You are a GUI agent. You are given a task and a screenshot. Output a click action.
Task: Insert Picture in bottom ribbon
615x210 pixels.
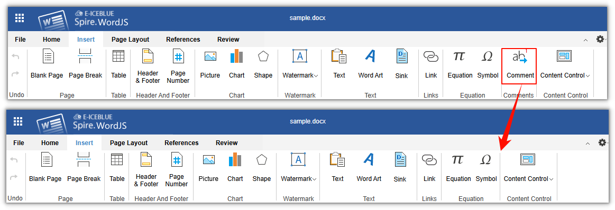pyautogui.click(x=209, y=168)
